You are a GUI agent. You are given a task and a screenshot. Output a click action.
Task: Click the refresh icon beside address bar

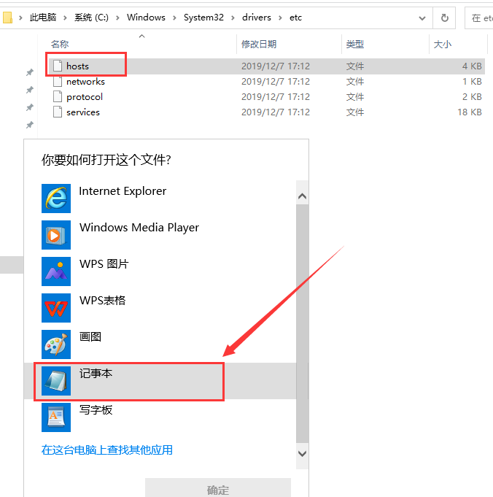pyautogui.click(x=445, y=18)
